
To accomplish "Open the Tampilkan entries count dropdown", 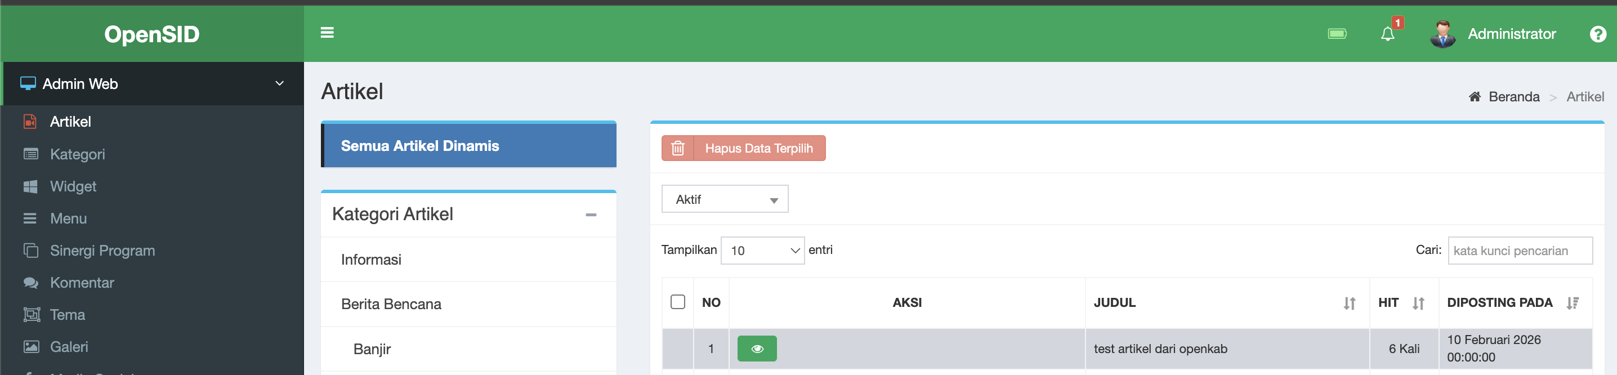I will point(762,251).
